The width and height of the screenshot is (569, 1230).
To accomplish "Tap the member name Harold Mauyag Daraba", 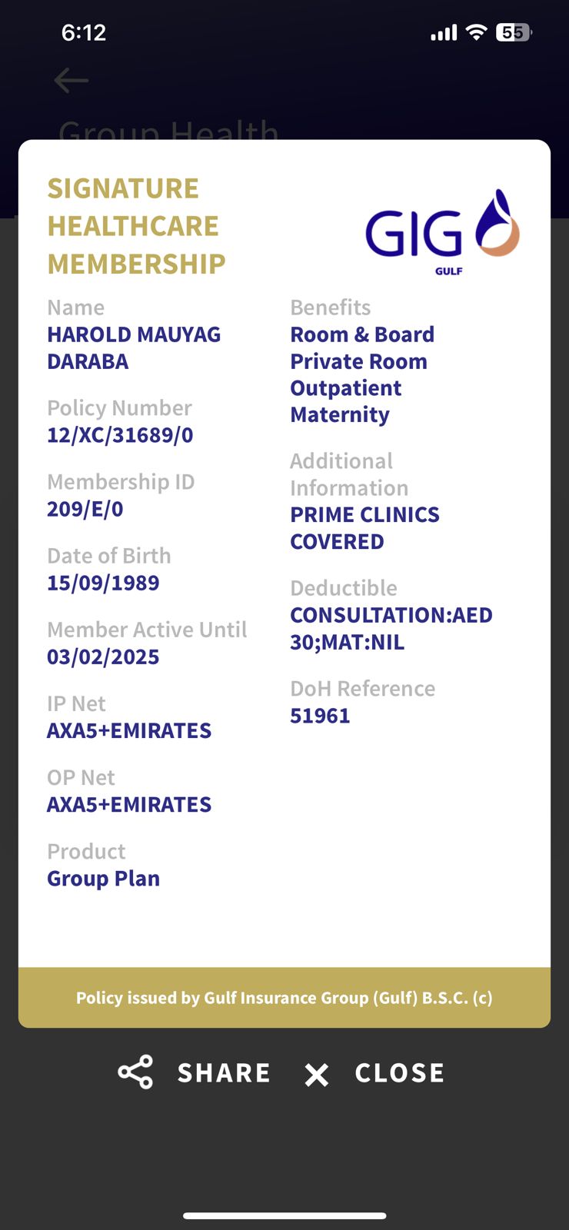I will pos(134,347).
